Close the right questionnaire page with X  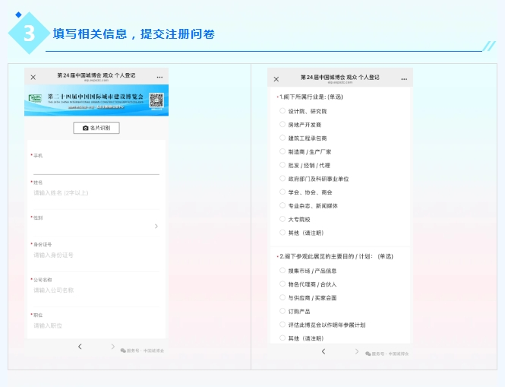click(276, 79)
